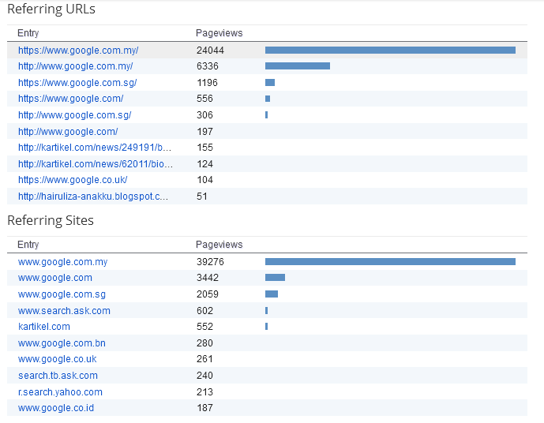Click the 51 pageviews value
Viewport: 544px width, 423px height.
point(202,197)
